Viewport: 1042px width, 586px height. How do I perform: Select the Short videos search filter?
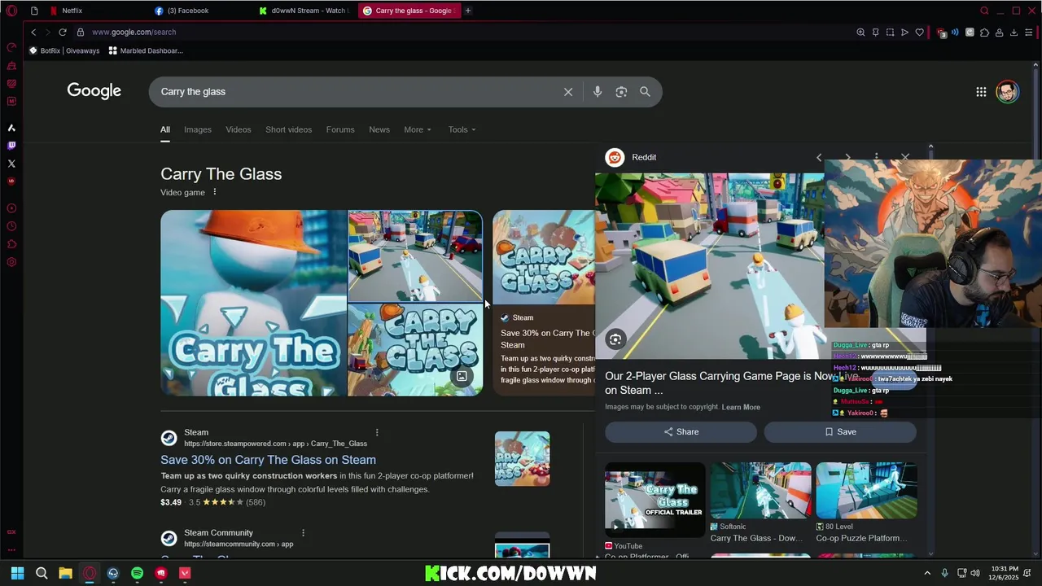click(288, 129)
